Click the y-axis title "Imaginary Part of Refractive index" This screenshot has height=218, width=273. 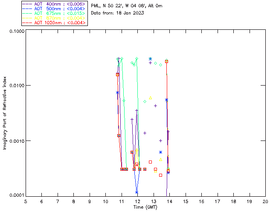[x=5, y=113]
